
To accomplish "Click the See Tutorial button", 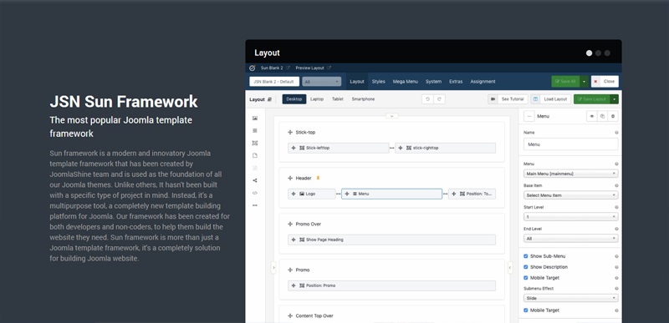I will click(x=508, y=99).
